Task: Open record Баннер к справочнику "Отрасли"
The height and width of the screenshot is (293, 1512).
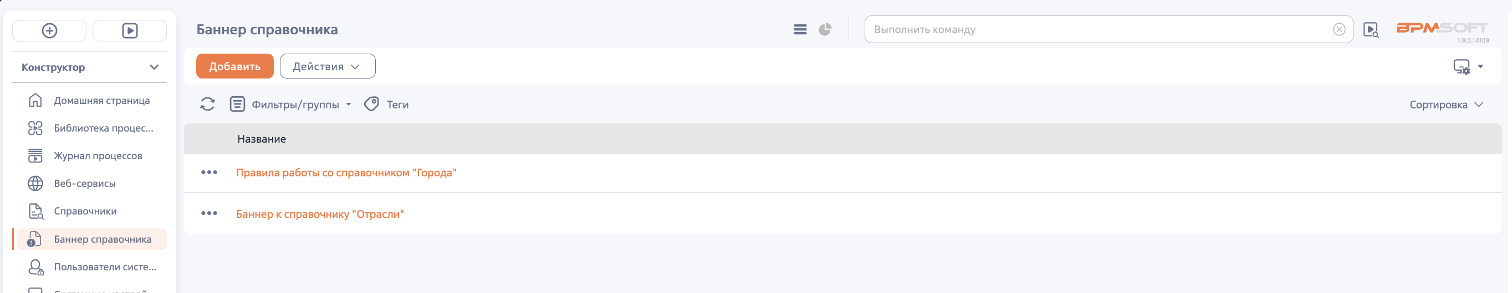Action: tap(320, 214)
